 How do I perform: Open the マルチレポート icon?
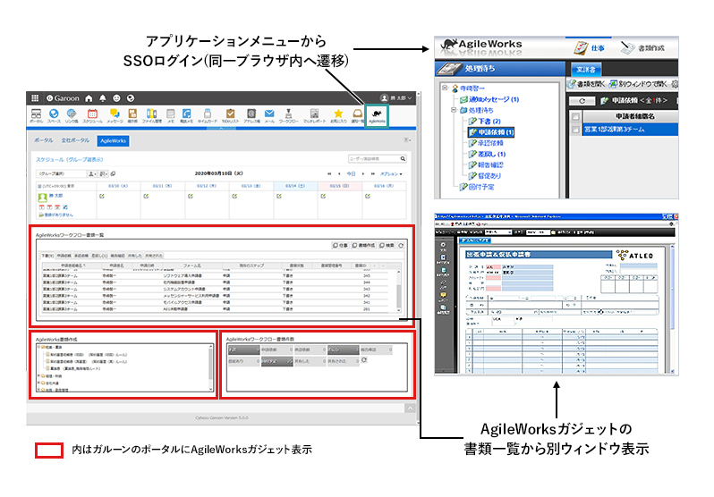(314, 115)
